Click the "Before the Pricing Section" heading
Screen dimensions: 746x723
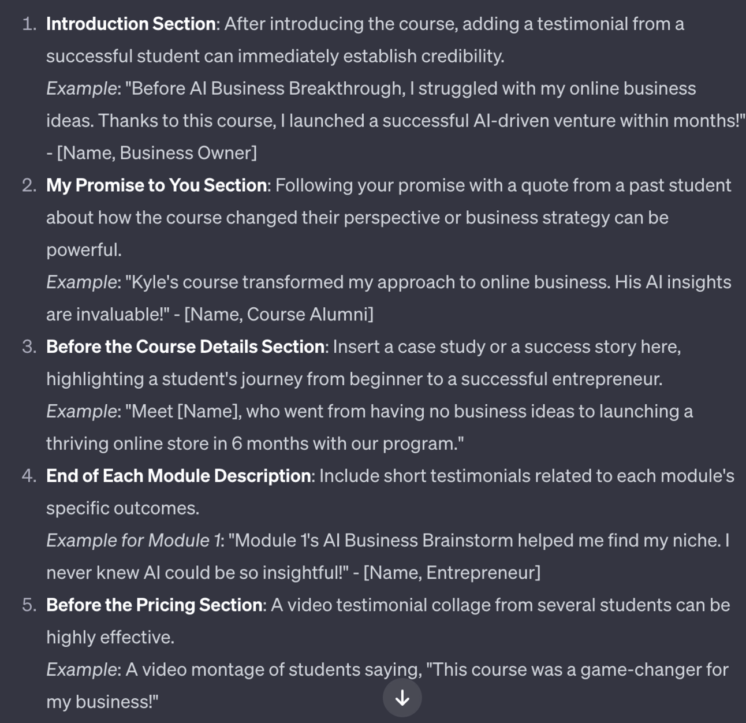coord(154,605)
